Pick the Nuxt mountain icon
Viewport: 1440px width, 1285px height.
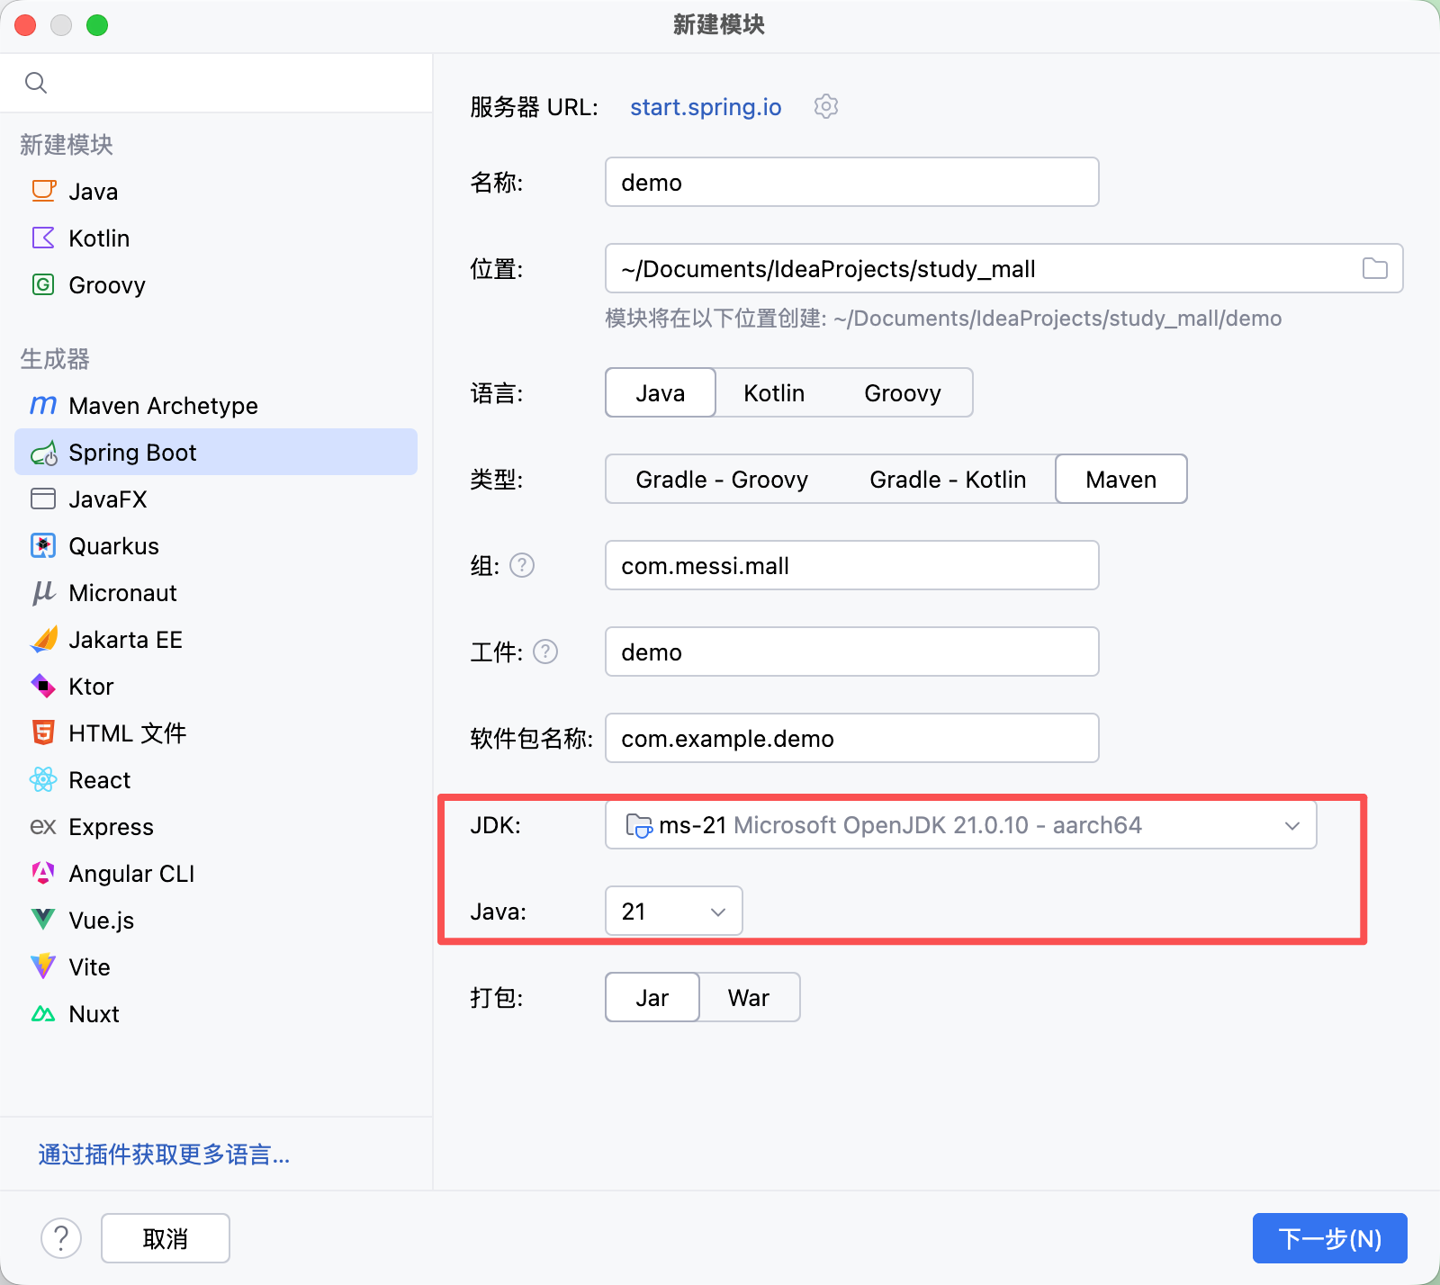pos(43,1013)
